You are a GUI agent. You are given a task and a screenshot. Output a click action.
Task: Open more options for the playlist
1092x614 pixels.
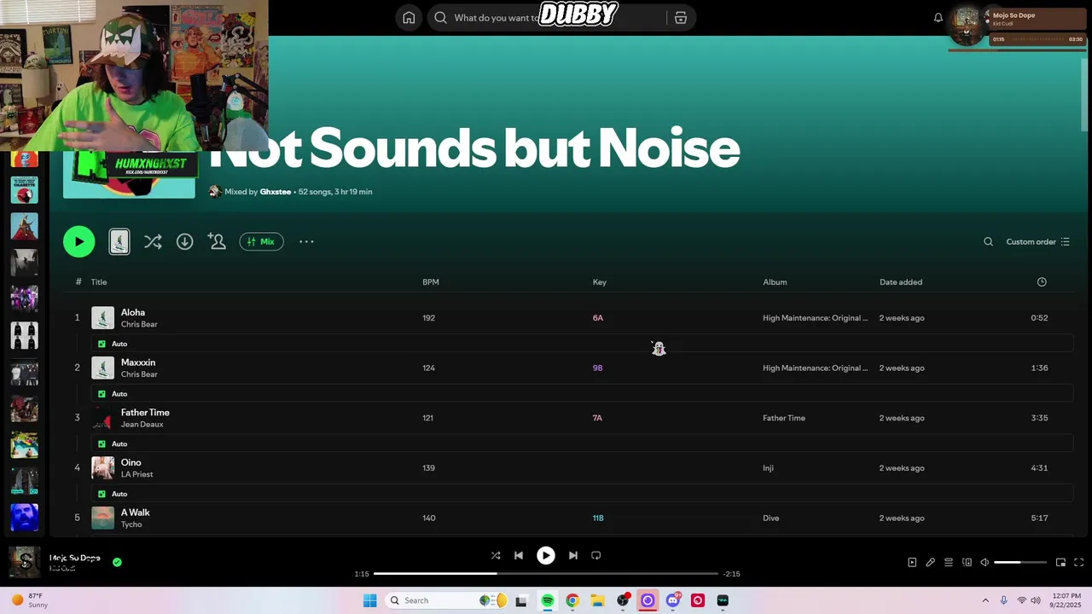coord(306,241)
